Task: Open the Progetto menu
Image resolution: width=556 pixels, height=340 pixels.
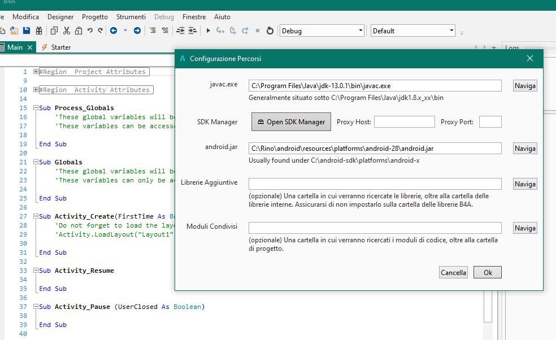Action: coord(95,17)
